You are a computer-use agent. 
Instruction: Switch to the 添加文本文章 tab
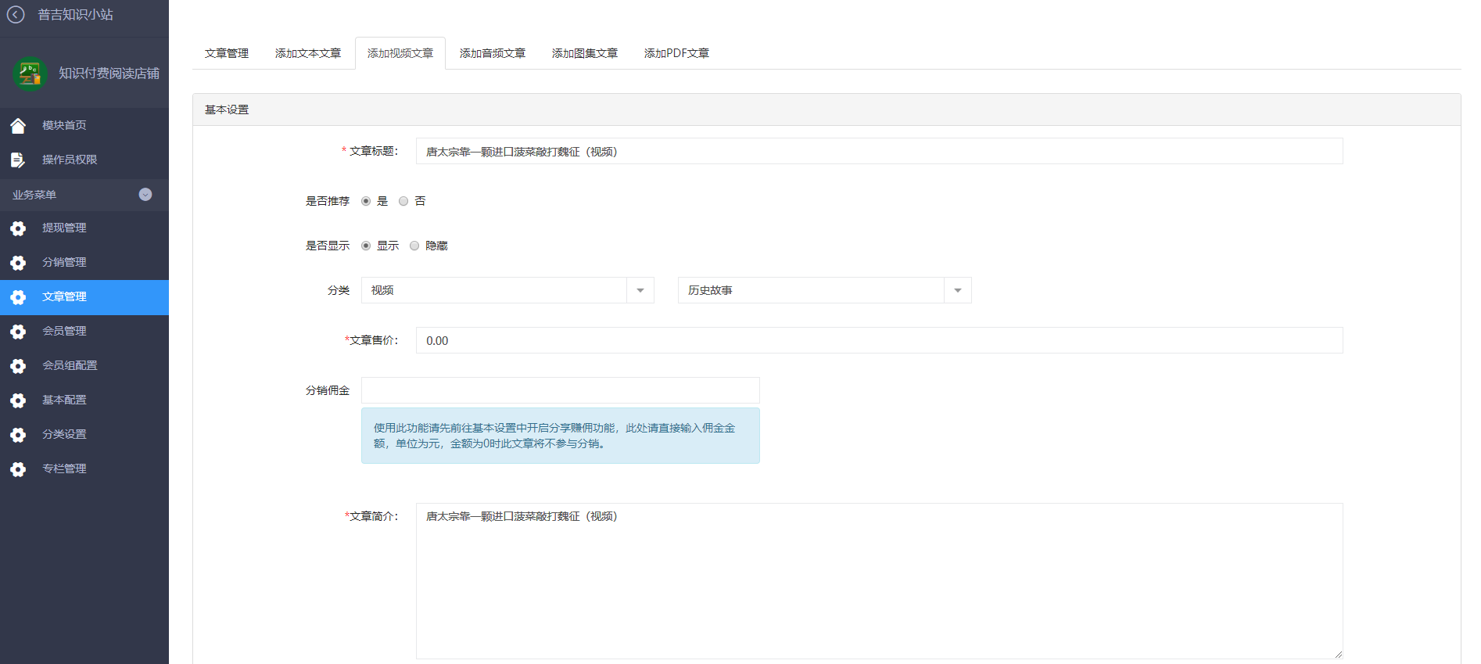(308, 53)
